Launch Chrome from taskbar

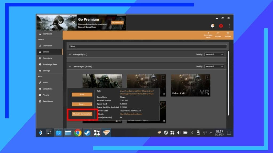coord(78,133)
